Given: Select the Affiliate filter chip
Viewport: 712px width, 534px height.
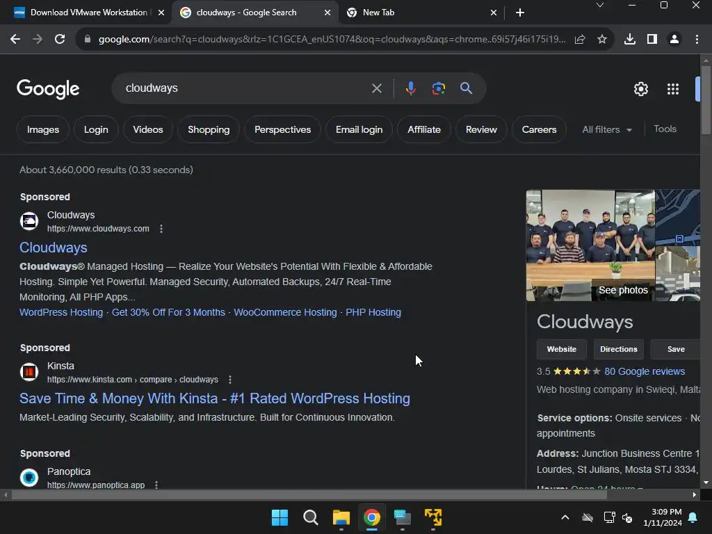Looking at the screenshot, I should (424, 129).
